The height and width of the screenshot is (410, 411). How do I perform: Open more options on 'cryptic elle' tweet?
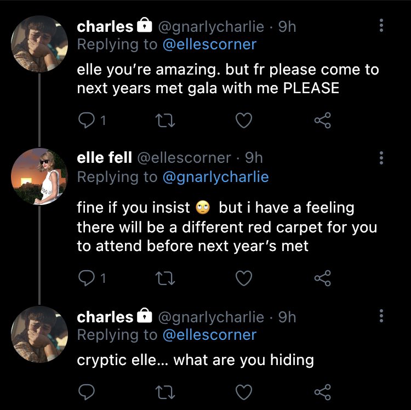coord(381,316)
